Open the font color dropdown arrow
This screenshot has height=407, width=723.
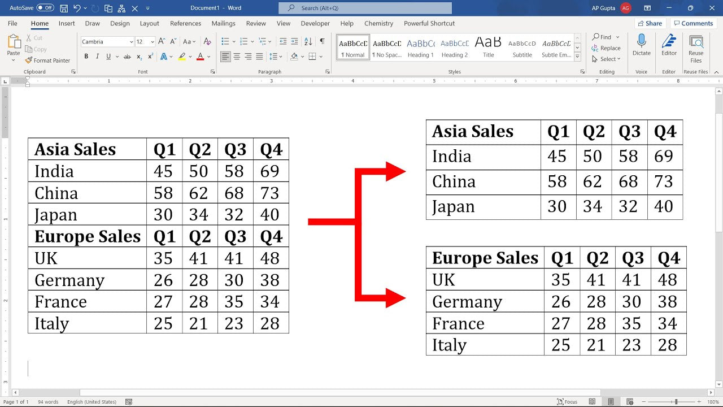[208, 57]
